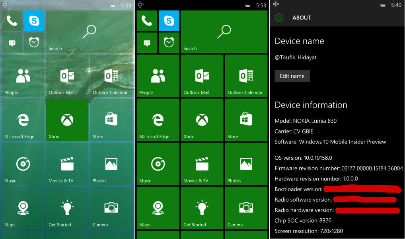Launch Outlook Mail on the black-background start screen
Screen dimensions: 405x239
[202, 76]
